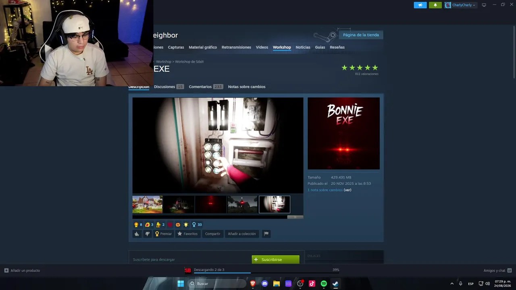Open the Windows Start menu
Image resolution: width=516 pixels, height=290 pixels.
181,284
